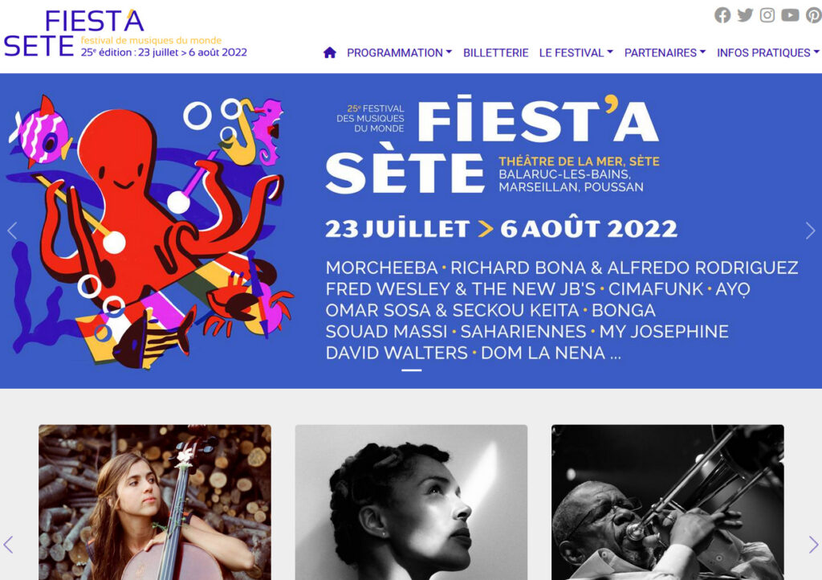Open the Pinterest social icon

pyautogui.click(x=814, y=15)
